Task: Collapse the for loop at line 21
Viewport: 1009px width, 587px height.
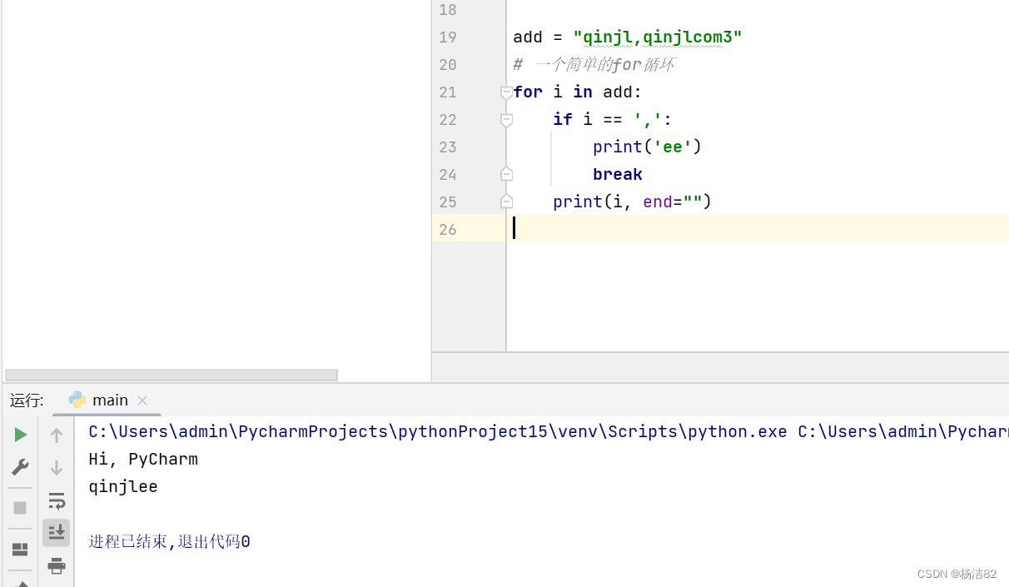Action: tap(506, 92)
